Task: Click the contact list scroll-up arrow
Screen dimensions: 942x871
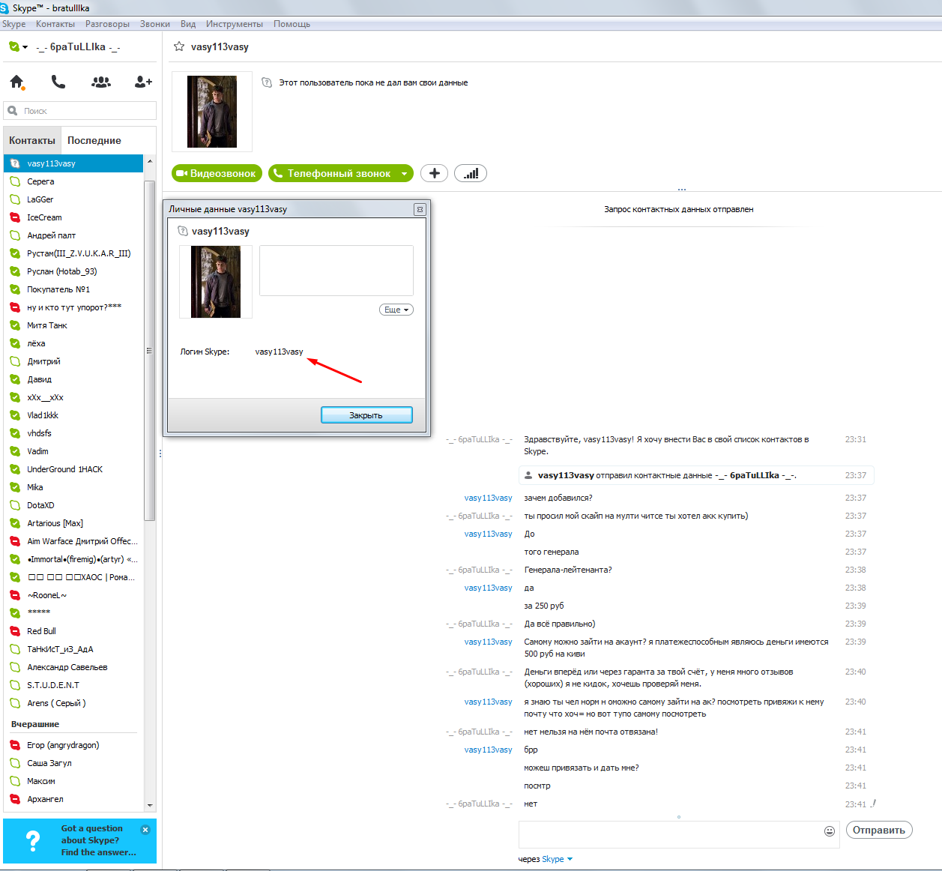Action: tap(150, 161)
